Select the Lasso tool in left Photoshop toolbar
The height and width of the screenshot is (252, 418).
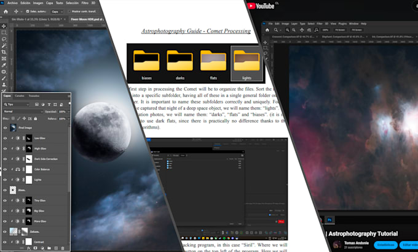click(4, 39)
